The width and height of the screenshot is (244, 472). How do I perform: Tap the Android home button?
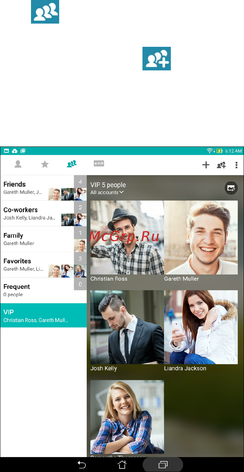click(122, 464)
